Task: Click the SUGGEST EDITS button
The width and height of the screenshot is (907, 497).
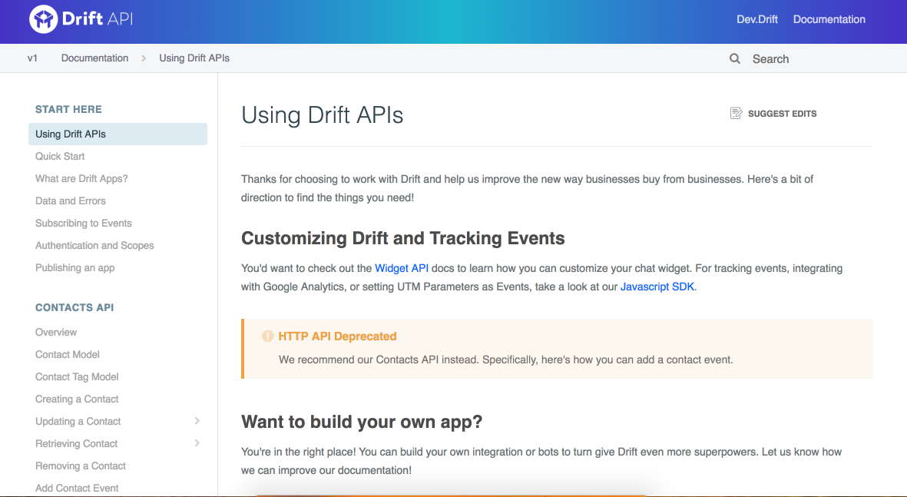Action: [x=773, y=114]
